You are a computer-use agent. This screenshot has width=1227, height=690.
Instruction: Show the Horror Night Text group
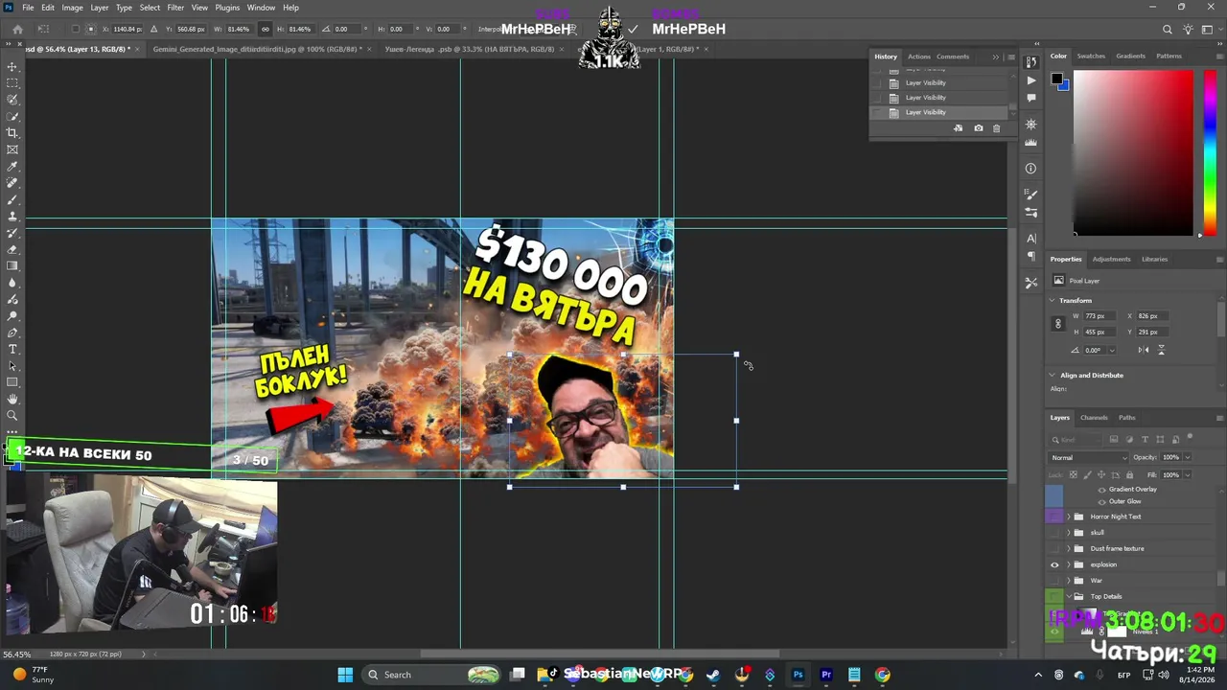pos(1054,517)
